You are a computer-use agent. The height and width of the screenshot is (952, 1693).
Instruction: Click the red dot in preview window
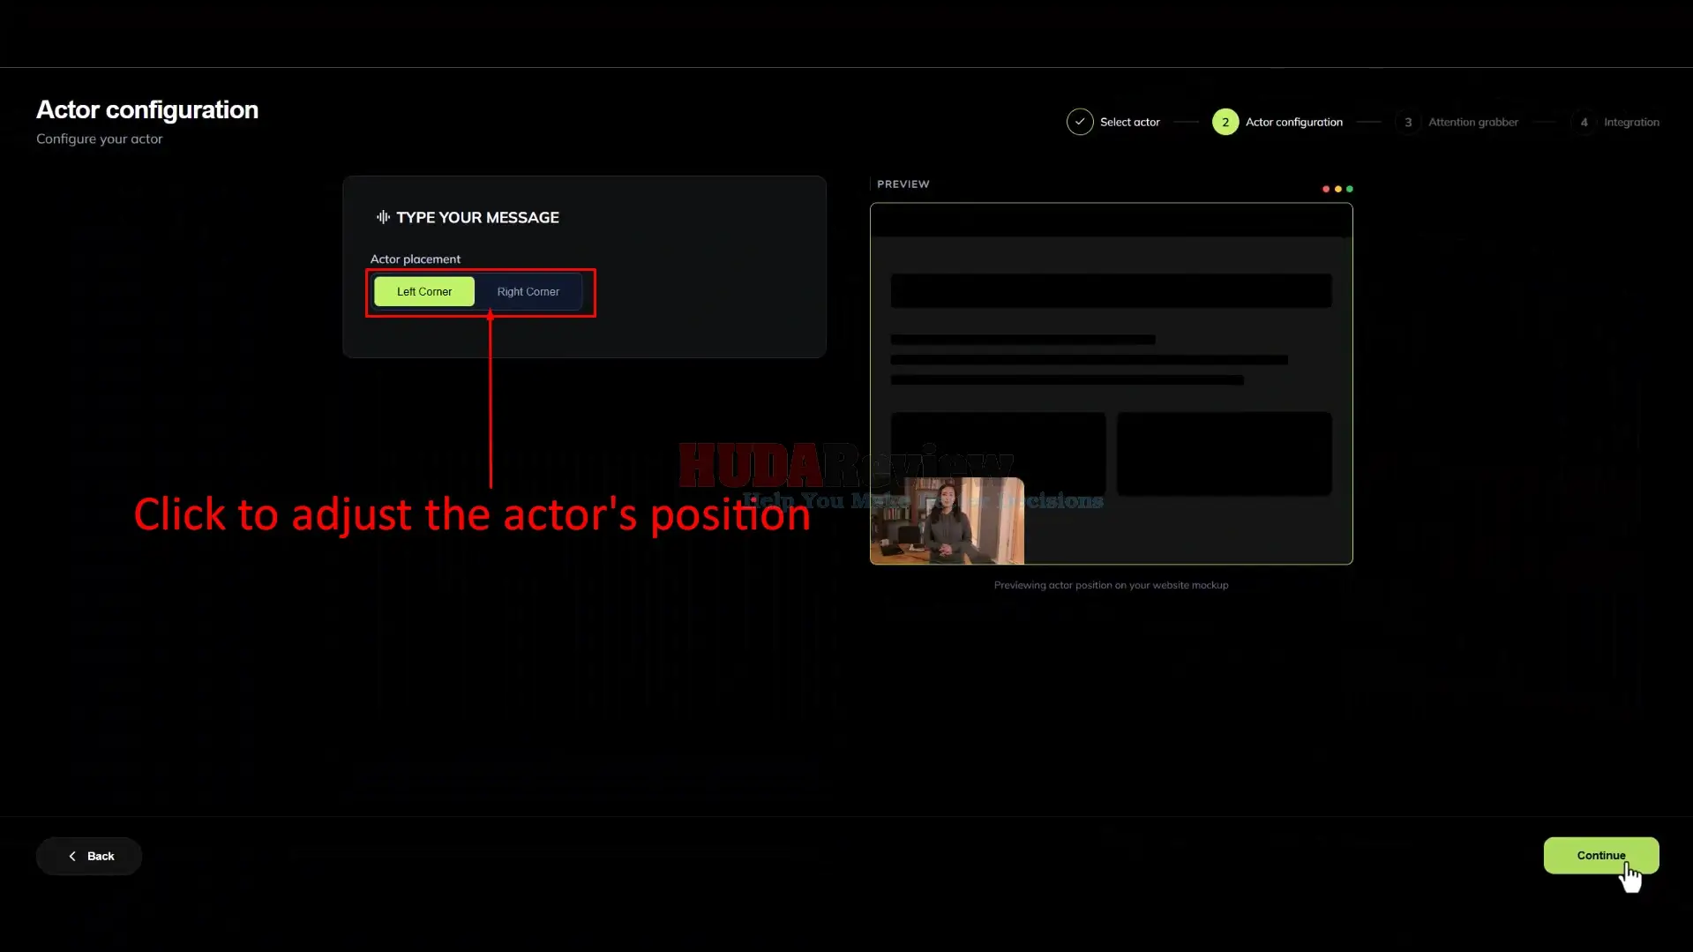(x=1325, y=189)
